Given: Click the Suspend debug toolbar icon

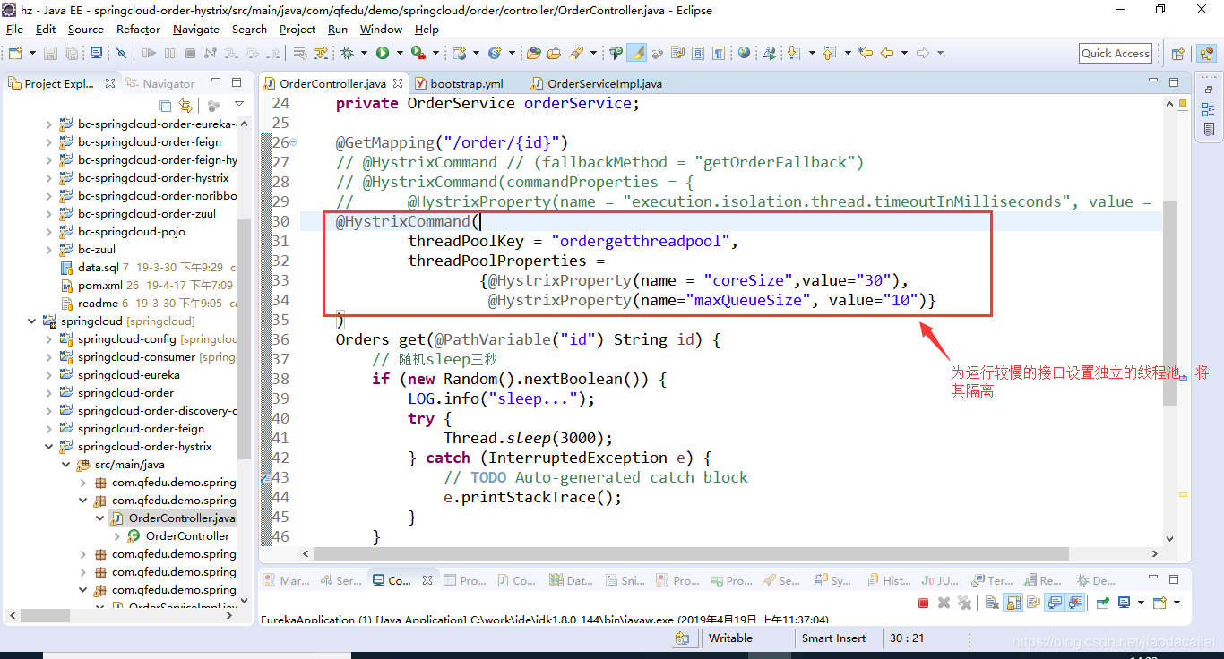Looking at the screenshot, I should point(169,54).
